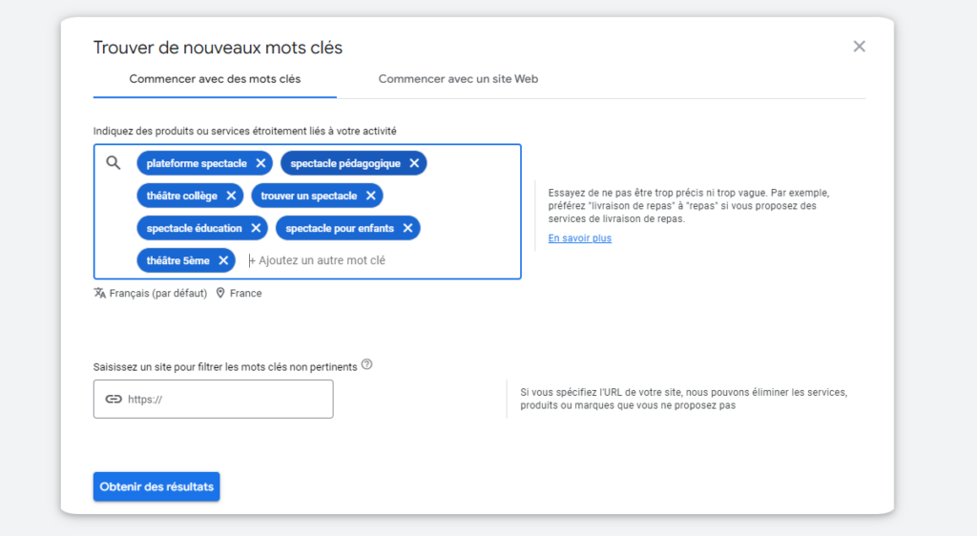
Task: Select the "spectacle pour enfants" chip label
Action: pos(339,228)
